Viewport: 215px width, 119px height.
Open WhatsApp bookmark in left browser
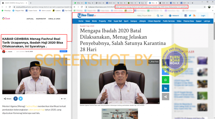(6, 11)
